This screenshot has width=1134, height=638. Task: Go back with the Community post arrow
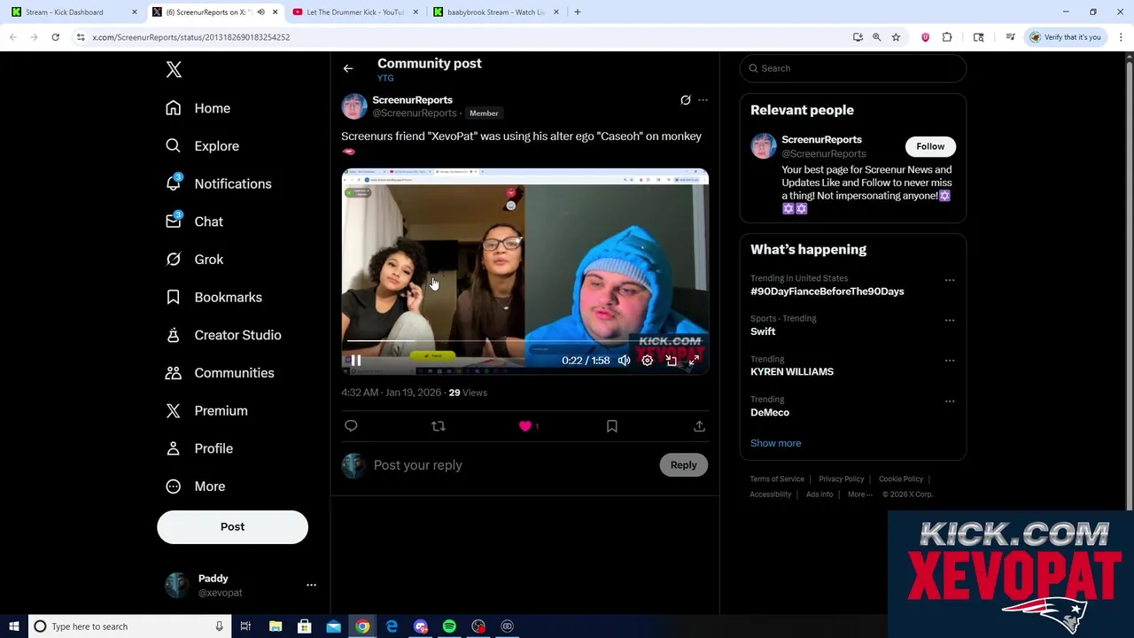348,68
